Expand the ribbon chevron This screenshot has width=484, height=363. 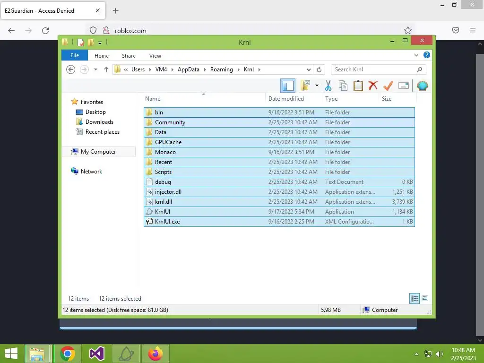[416, 55]
